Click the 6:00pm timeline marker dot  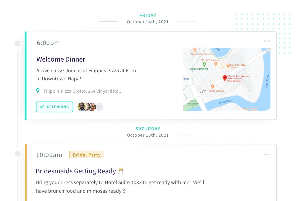pos(18,43)
